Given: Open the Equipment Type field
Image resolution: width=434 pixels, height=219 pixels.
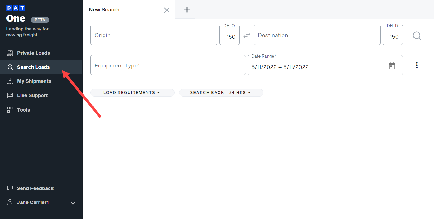Looking at the screenshot, I should [x=168, y=65].
